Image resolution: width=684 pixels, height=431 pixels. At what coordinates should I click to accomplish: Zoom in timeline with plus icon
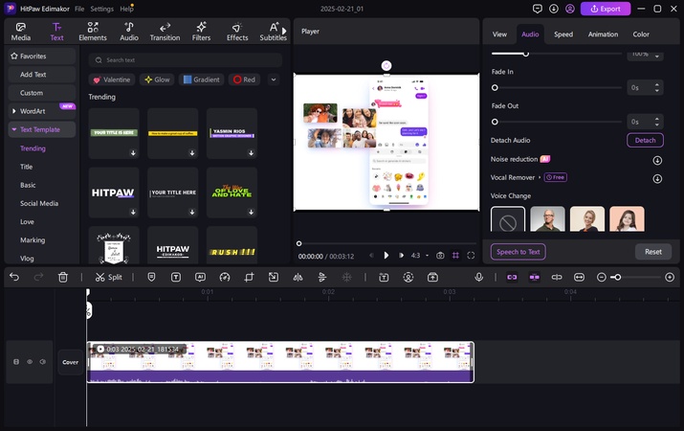pos(670,277)
